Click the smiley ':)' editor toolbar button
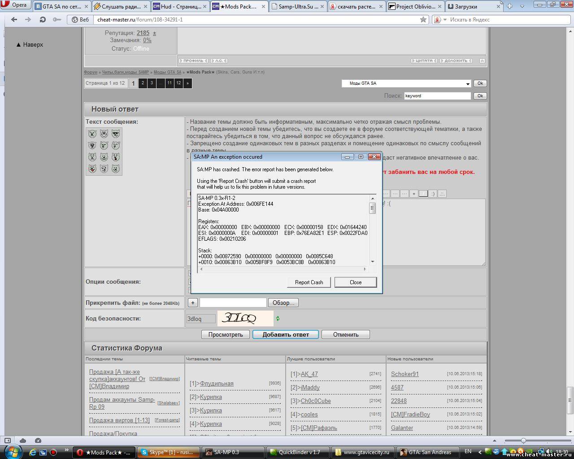 coord(433,194)
